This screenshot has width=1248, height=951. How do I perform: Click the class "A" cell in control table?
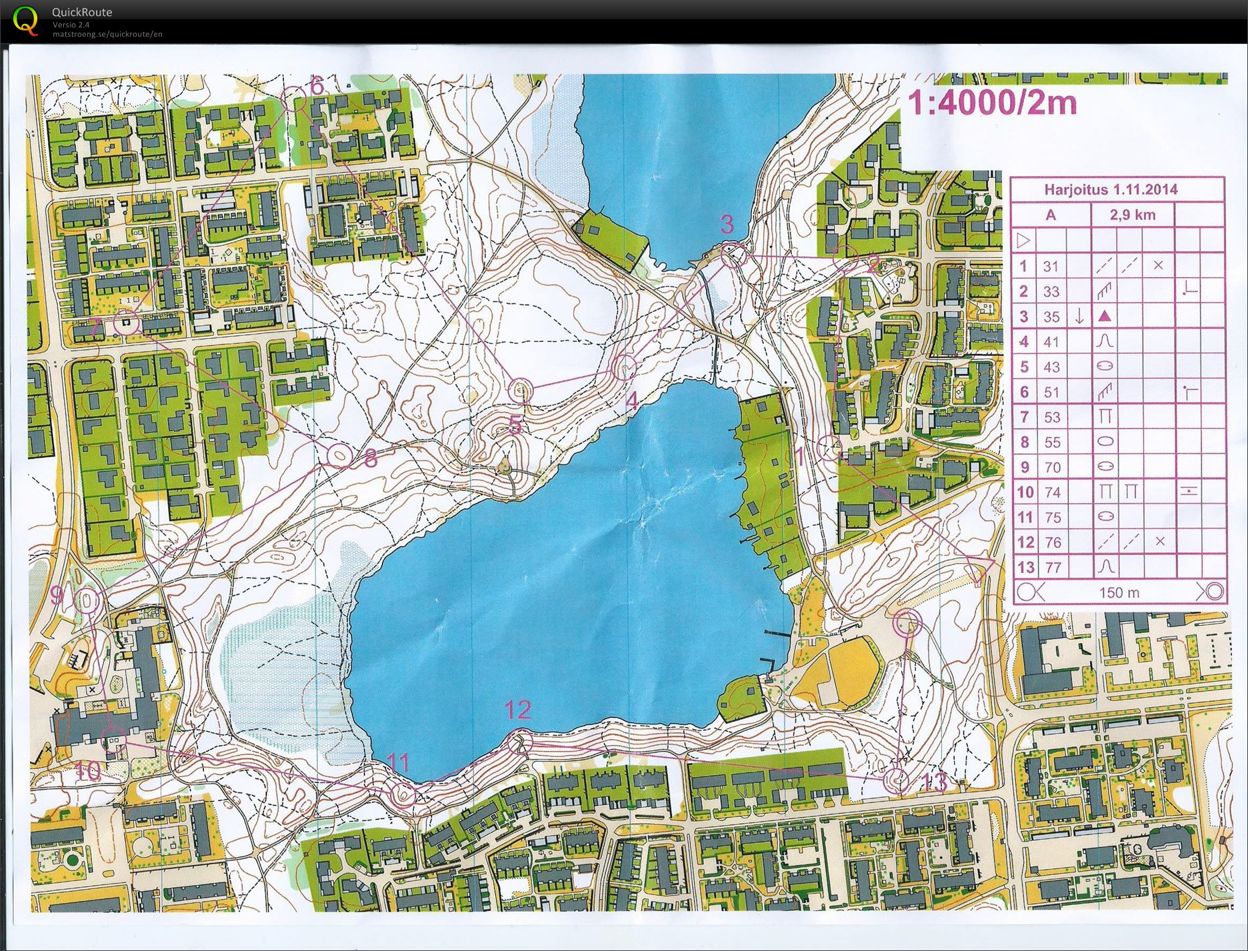point(1051,215)
